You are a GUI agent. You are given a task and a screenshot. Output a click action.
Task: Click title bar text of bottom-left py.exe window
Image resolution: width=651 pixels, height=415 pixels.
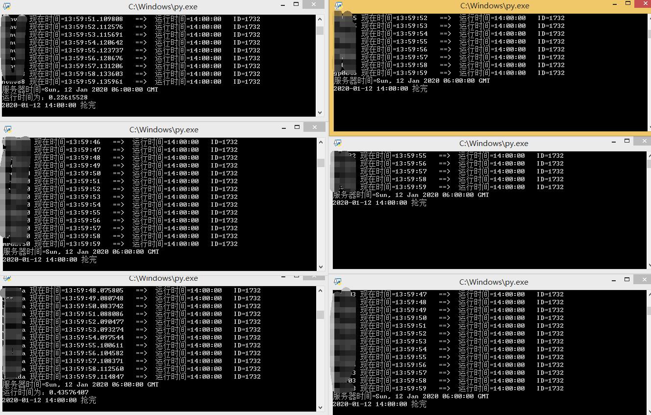pos(163,278)
